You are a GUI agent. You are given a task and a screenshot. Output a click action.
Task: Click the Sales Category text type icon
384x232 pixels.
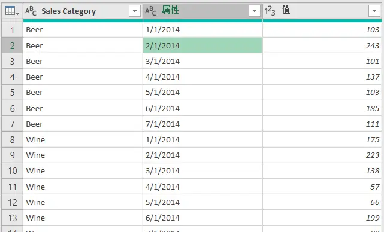click(x=31, y=11)
